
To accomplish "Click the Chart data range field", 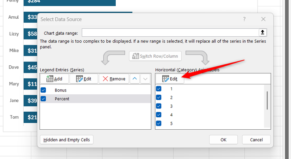I will [170, 33].
